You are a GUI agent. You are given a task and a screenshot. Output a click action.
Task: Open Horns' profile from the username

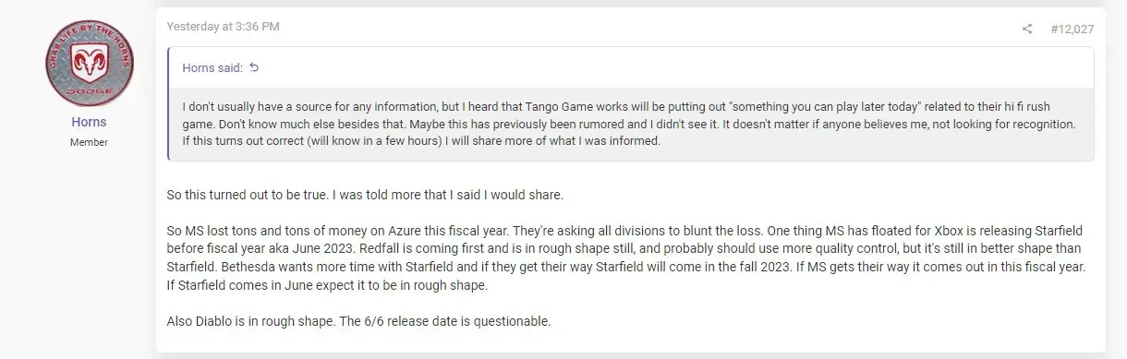(89, 122)
